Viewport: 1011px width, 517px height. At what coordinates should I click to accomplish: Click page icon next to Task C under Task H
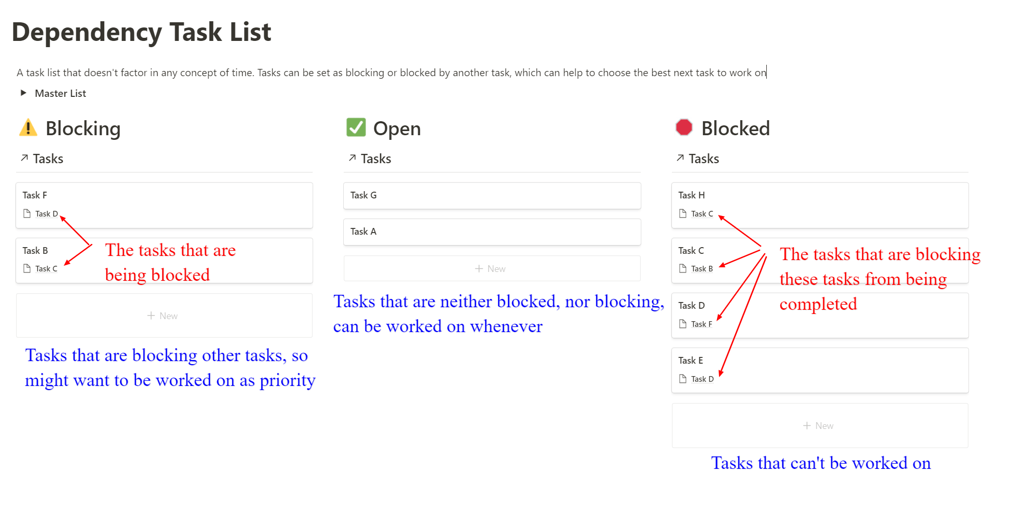coord(683,213)
